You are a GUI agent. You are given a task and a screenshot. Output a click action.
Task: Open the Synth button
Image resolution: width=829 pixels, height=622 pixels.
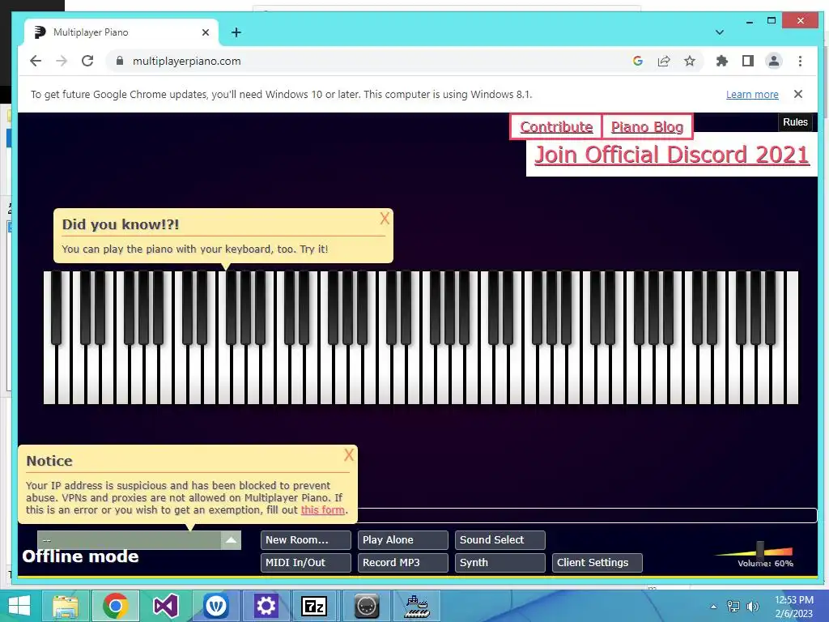click(x=500, y=563)
